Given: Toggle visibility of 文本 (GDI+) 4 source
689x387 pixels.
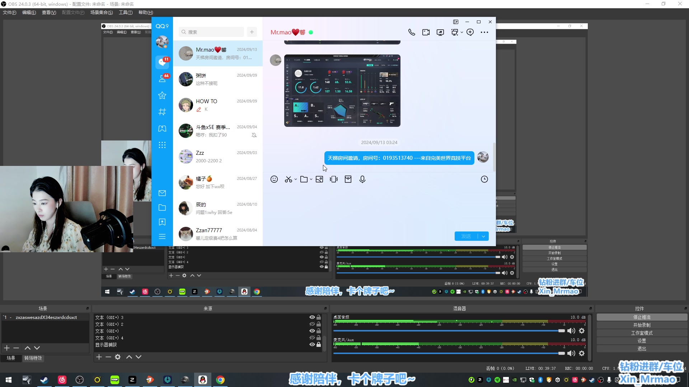Looking at the screenshot, I should point(312,338).
